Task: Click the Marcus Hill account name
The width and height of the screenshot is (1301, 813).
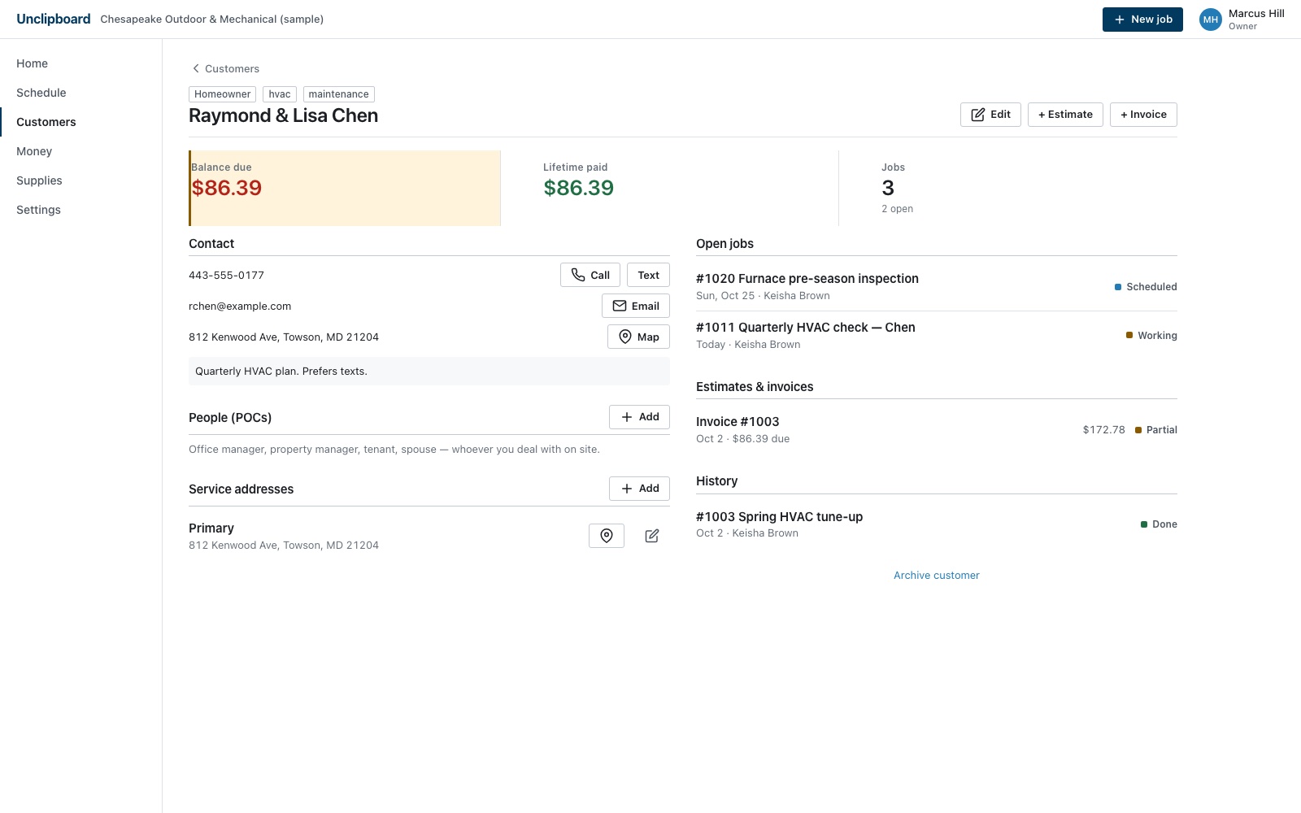Action: (x=1256, y=14)
